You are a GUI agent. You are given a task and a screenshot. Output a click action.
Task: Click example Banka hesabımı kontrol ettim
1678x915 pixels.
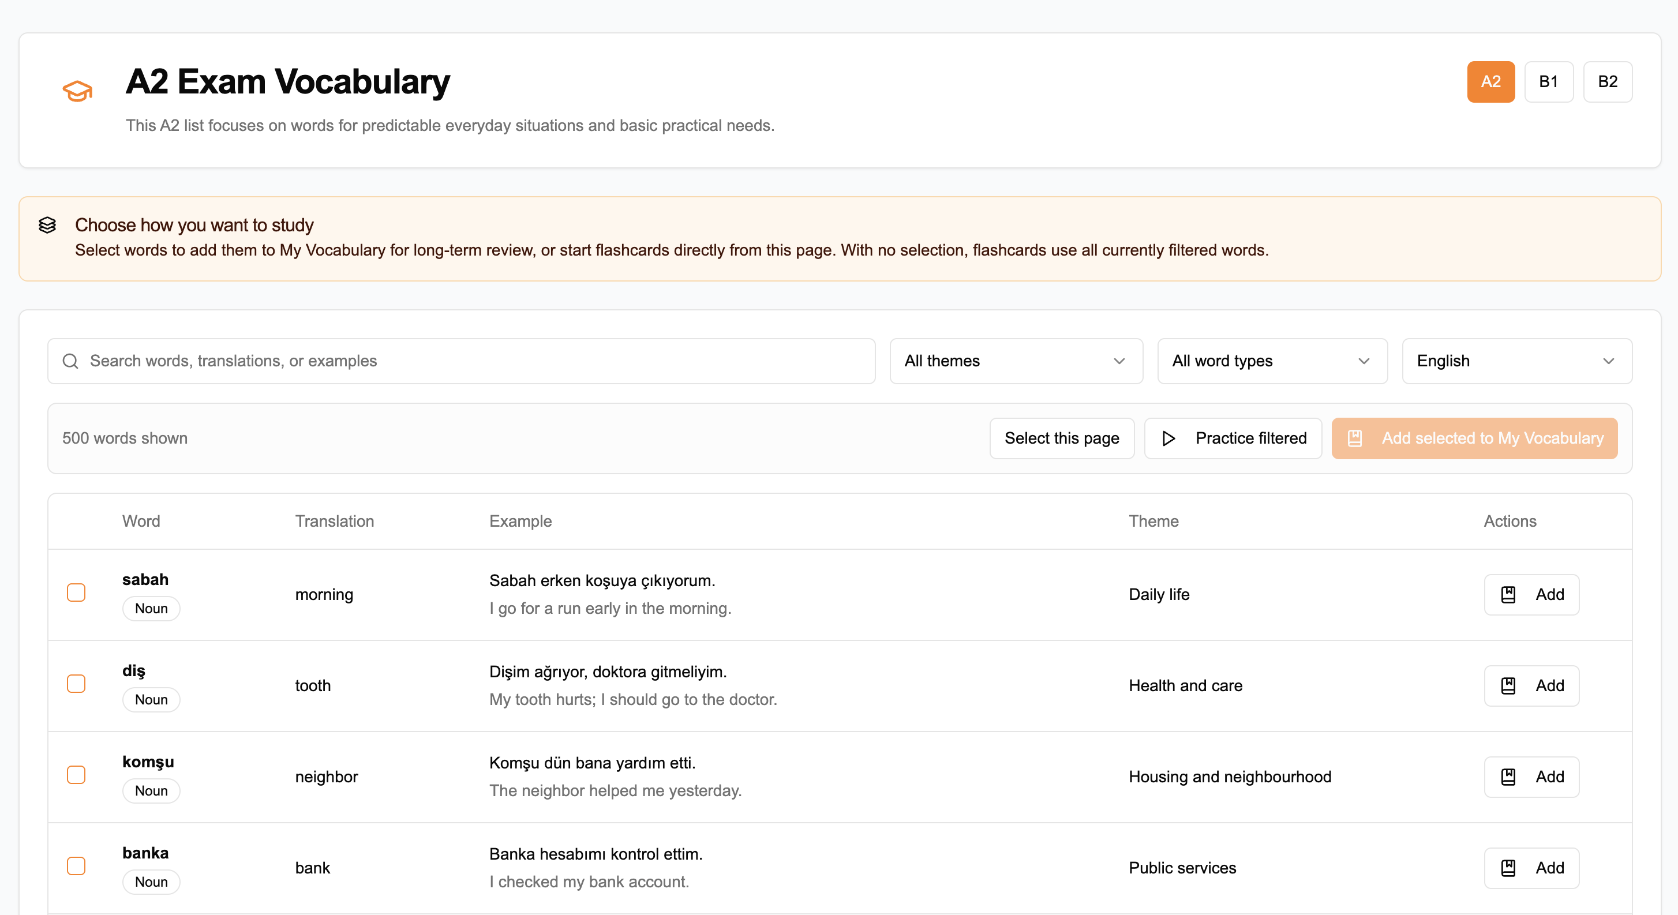(596, 854)
